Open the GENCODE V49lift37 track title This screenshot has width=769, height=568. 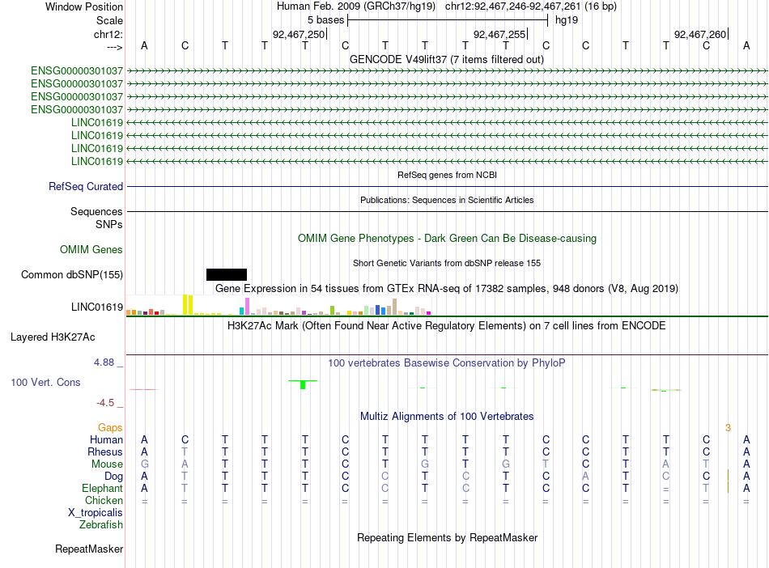pos(446,59)
